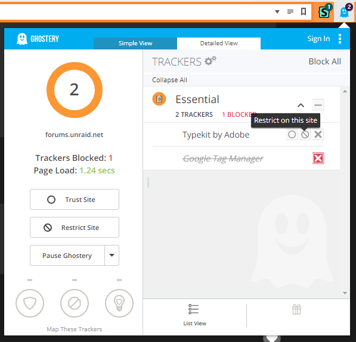Open the reader view lines icon

coord(290,11)
